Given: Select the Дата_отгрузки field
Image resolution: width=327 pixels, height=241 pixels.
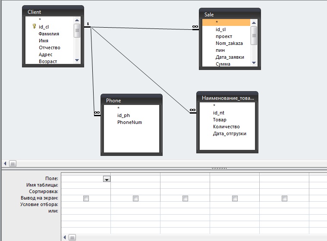Looking at the screenshot, I should pos(230,133).
